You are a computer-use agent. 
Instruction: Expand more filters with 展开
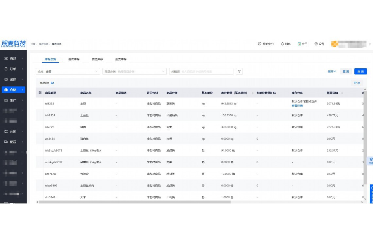tap(332, 72)
